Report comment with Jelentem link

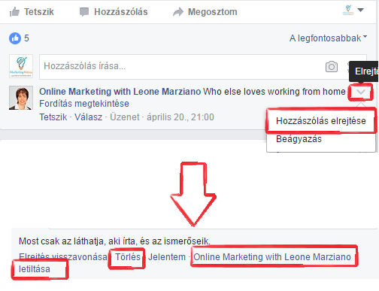click(167, 257)
